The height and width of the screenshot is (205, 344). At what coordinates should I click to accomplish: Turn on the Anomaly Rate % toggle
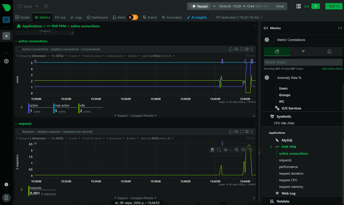click(269, 78)
